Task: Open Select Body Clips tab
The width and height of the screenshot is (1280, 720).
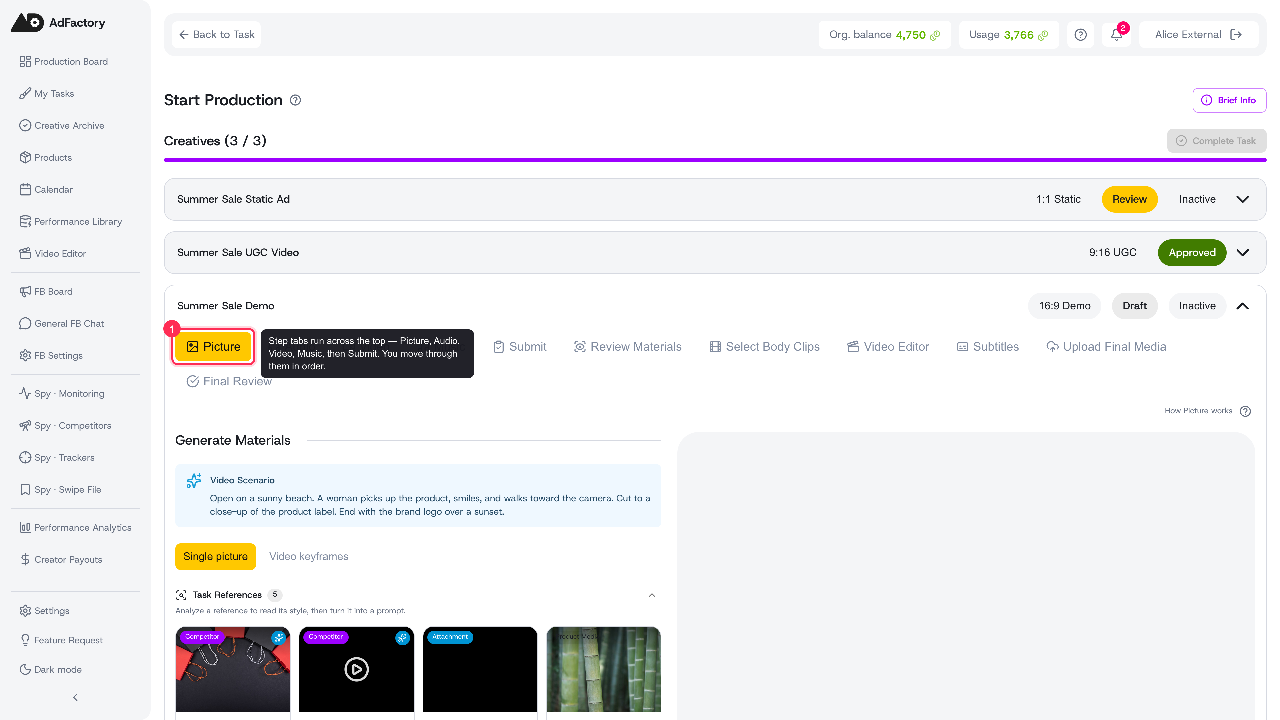Action: pyautogui.click(x=764, y=347)
